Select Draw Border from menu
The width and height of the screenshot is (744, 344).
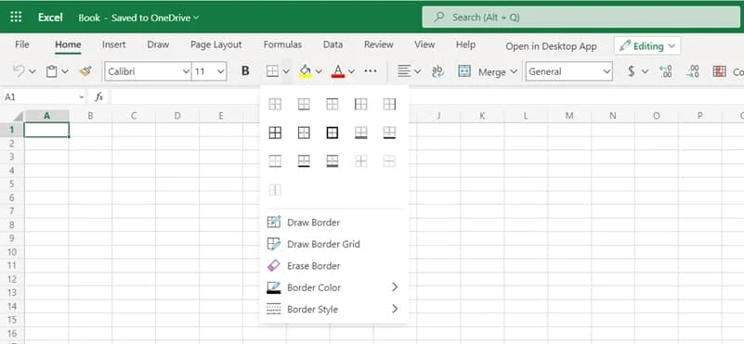click(334, 223)
